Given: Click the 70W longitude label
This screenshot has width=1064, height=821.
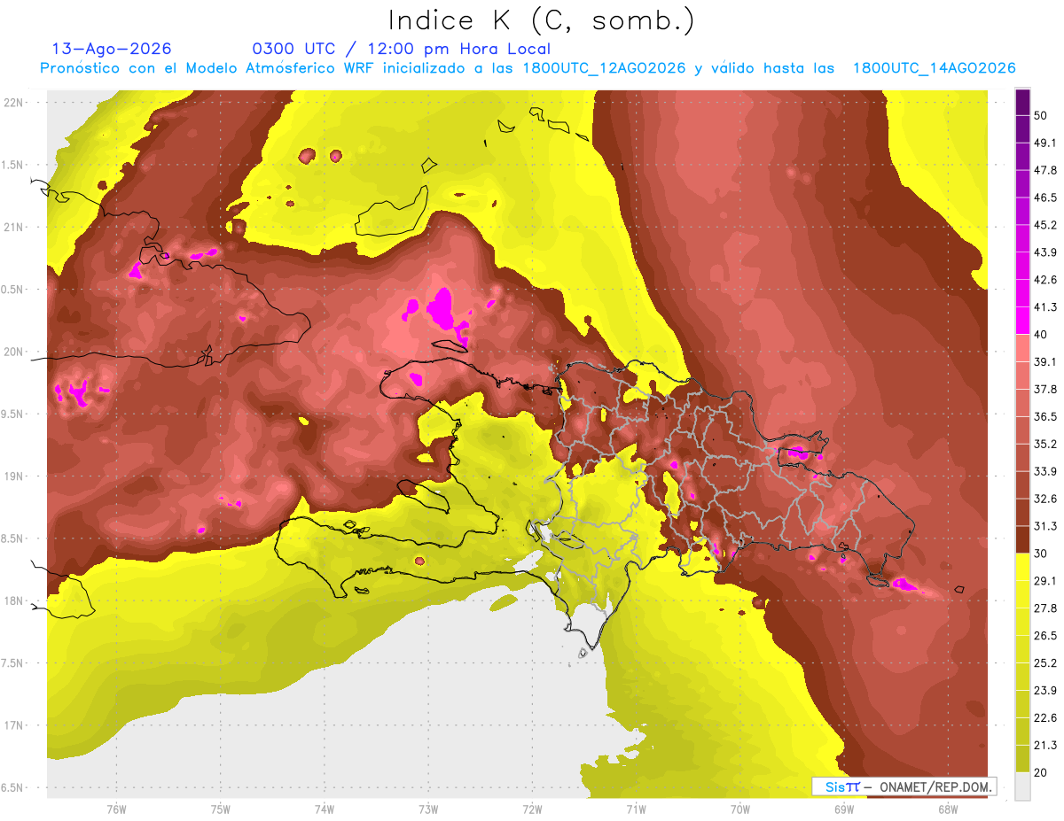Looking at the screenshot, I should (x=739, y=809).
